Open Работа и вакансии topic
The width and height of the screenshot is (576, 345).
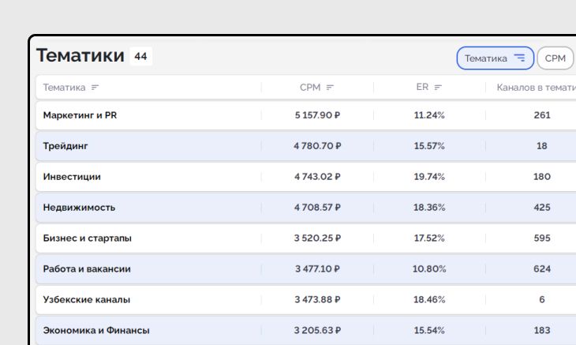87,269
